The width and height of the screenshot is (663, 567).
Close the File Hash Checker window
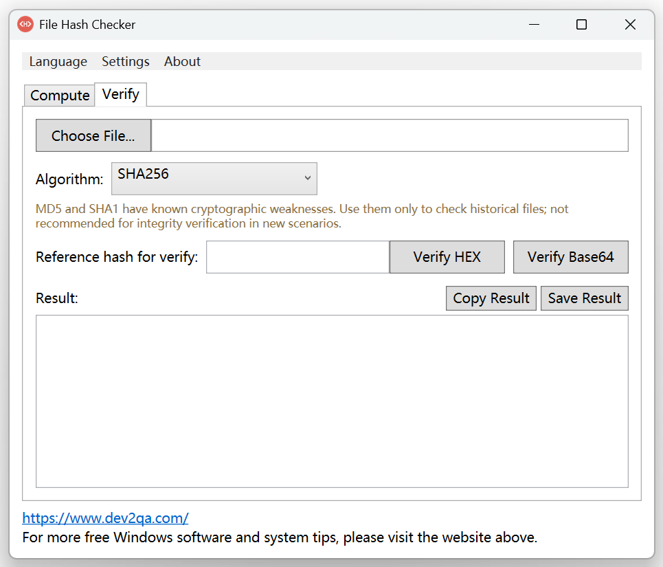(630, 25)
